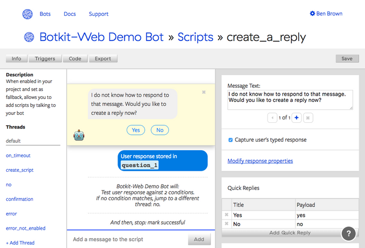This screenshot has height=248, width=365.
Task: Click Botkit-Web Demo Bot breadcrumb link
Action: [102, 37]
